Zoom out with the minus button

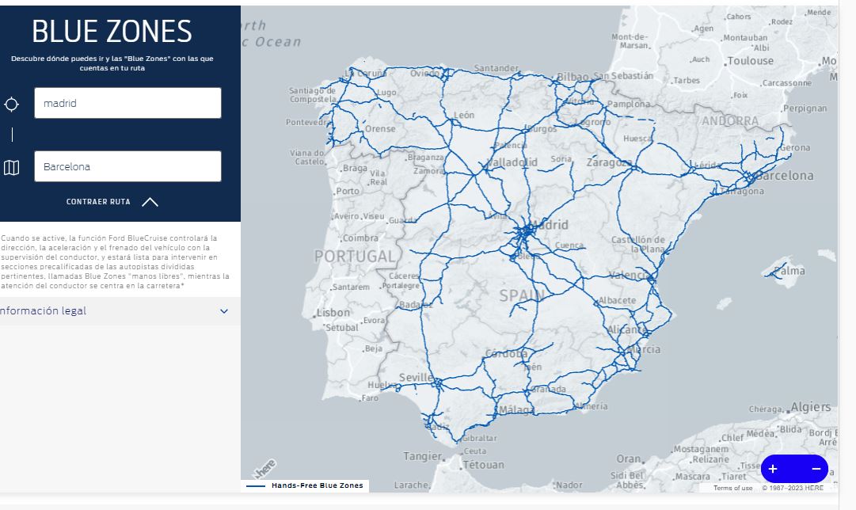pyautogui.click(x=816, y=469)
